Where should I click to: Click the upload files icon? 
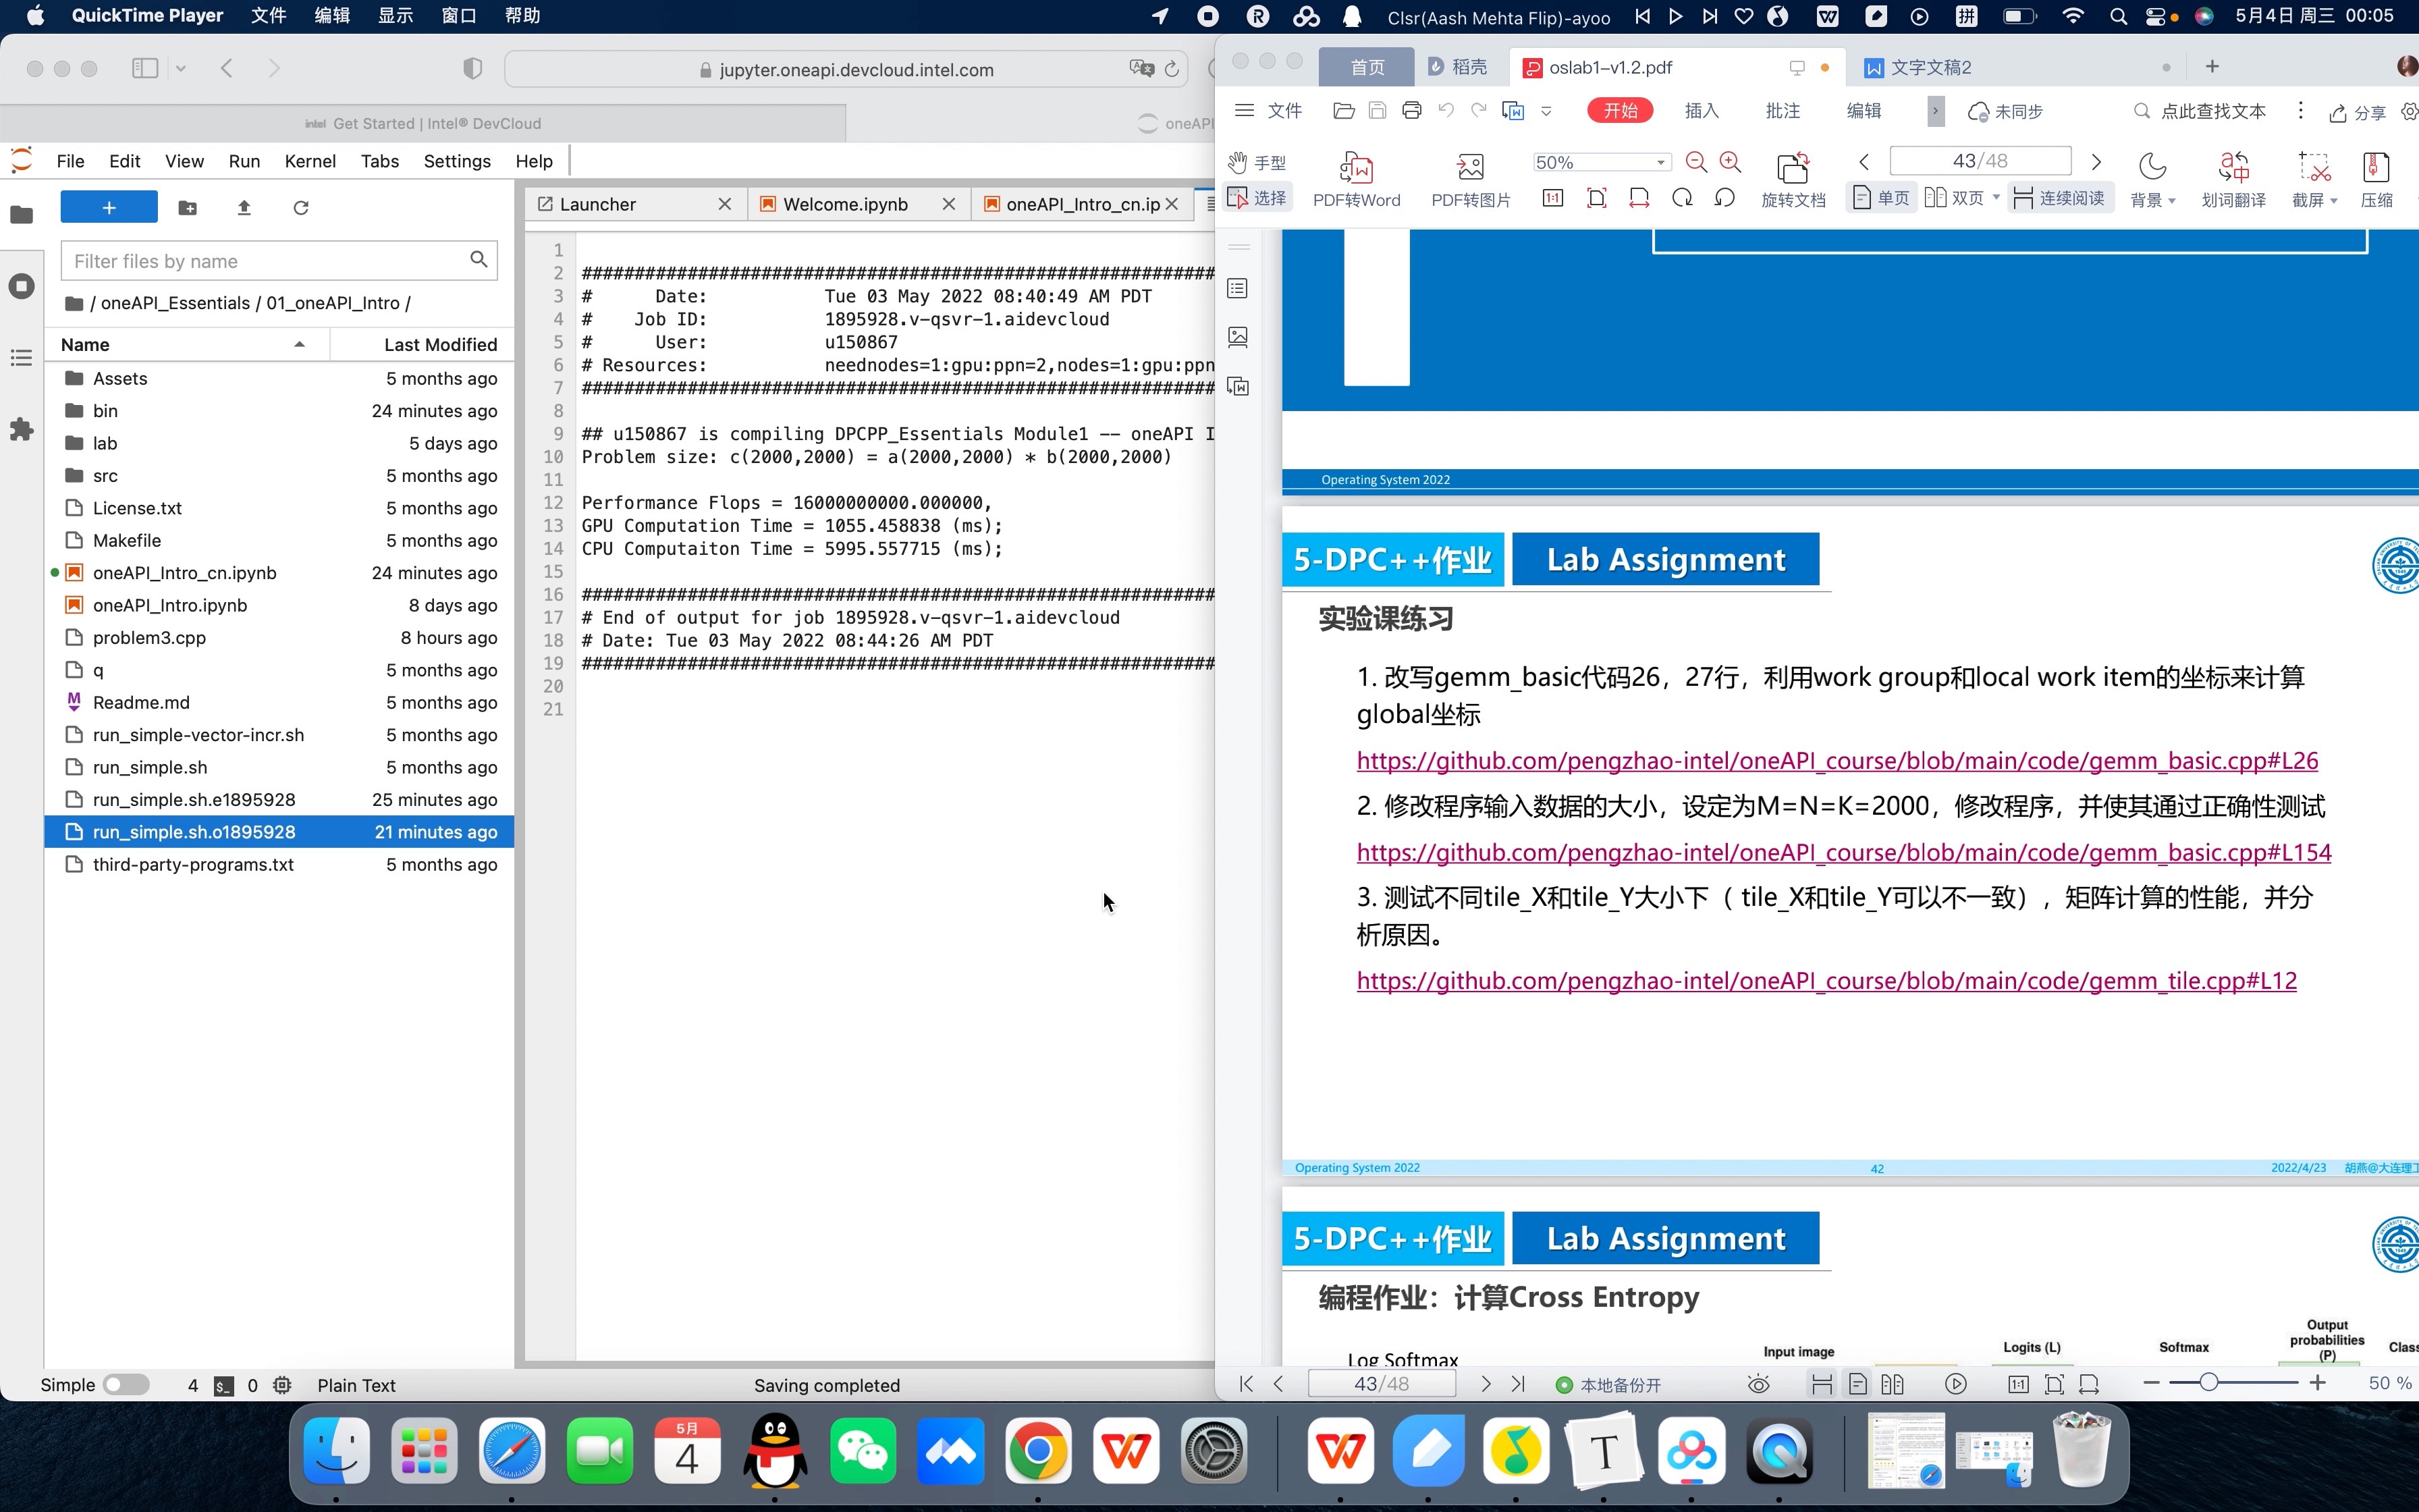pyautogui.click(x=244, y=207)
